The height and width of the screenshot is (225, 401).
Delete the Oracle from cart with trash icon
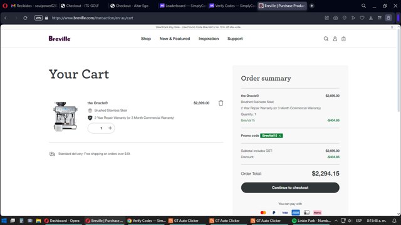pos(221,103)
